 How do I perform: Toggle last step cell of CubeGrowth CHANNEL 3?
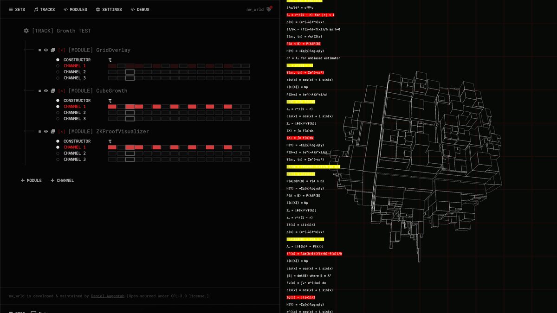point(246,119)
